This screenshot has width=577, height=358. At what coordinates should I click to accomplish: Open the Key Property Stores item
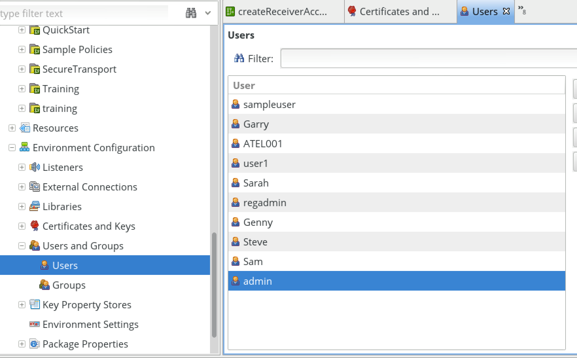click(87, 305)
